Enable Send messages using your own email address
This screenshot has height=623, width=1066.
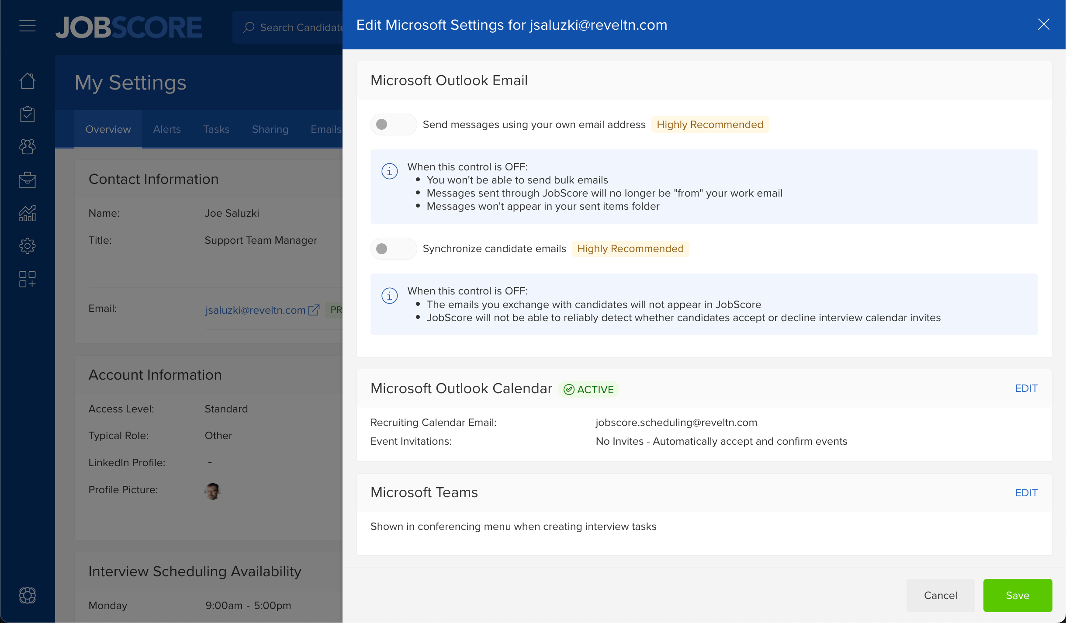coord(393,125)
